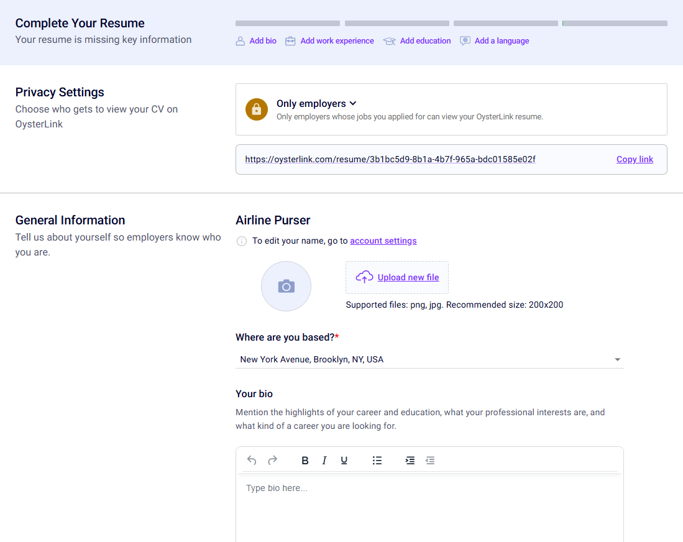Click the undo arrow in bio editor
The image size is (683, 542).
point(251,460)
